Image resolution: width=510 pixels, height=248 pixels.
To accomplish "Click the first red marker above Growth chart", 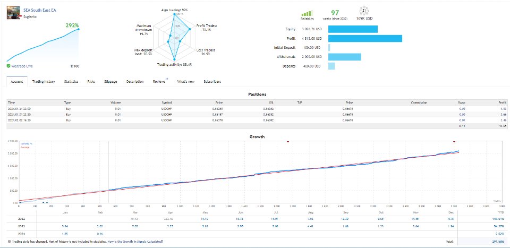I will tap(287, 142).
